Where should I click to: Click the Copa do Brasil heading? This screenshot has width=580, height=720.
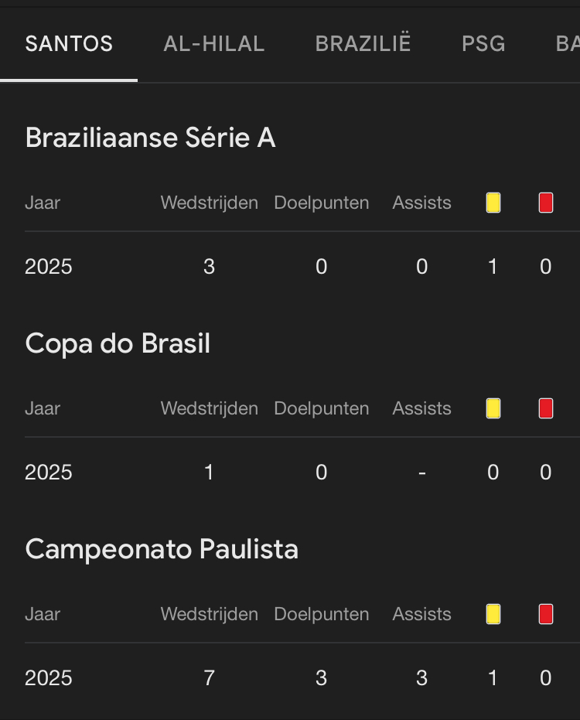(118, 343)
